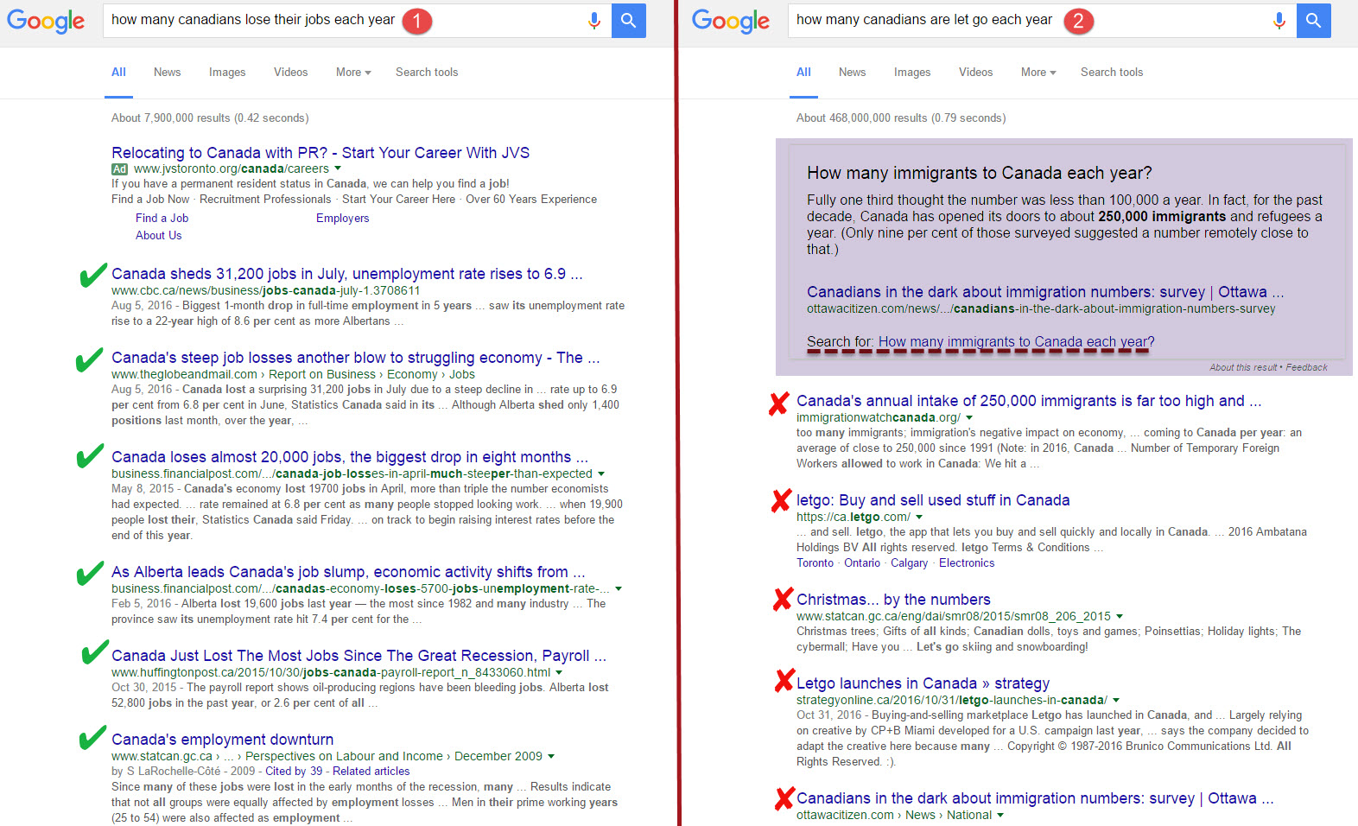
Task: Click into the left search query field
Action: click(259, 20)
